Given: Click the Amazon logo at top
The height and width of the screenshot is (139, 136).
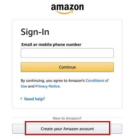Looking at the screenshot, I should tap(67, 9).
